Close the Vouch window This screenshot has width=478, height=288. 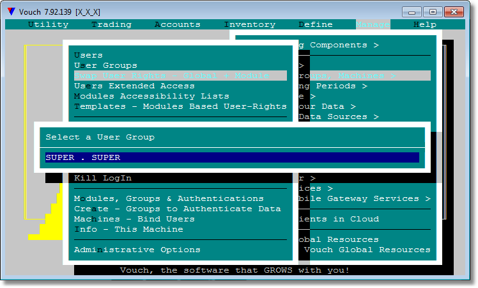click(x=454, y=12)
